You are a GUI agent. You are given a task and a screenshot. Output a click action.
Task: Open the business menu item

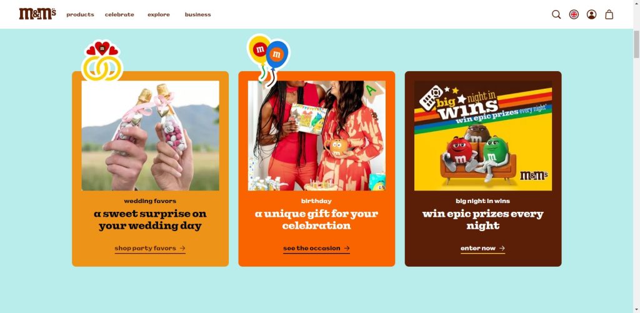198,15
